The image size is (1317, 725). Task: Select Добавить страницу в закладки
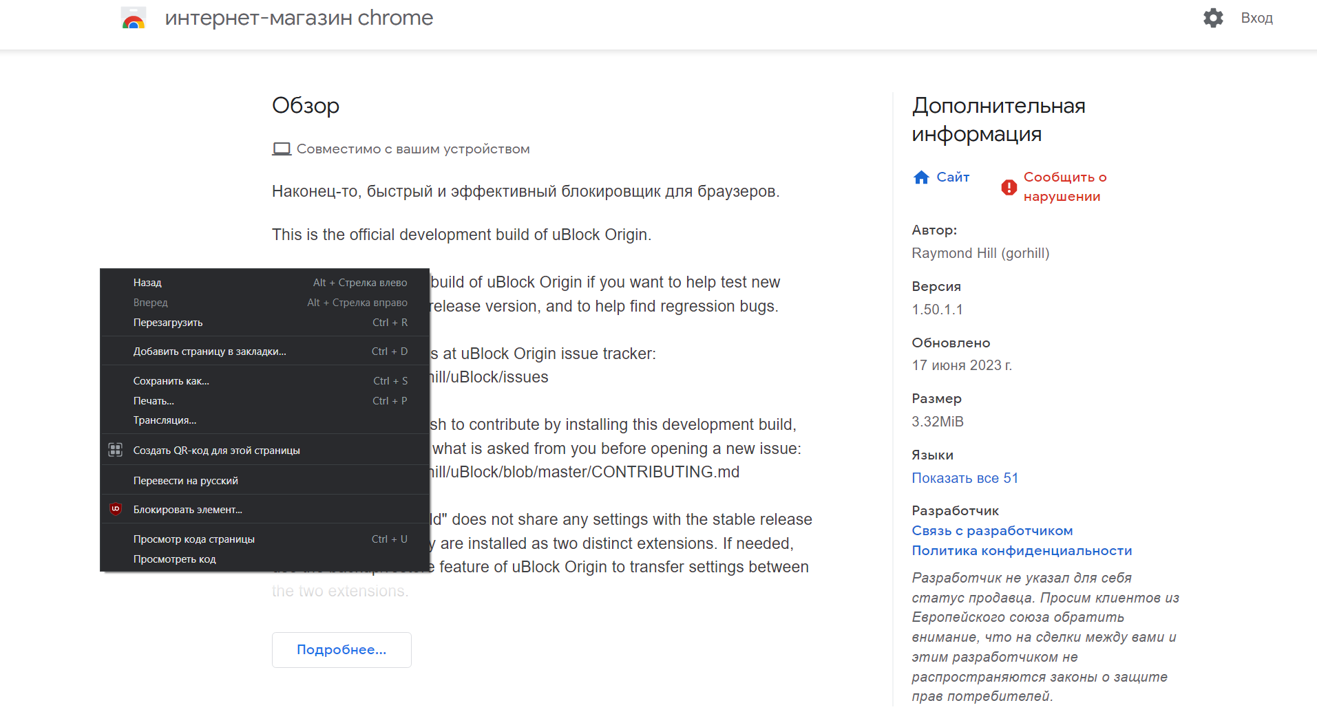(x=265, y=351)
